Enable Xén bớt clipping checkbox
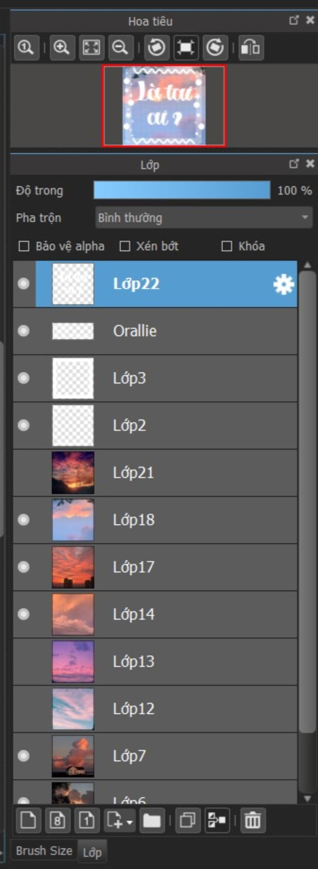This screenshot has width=318, height=869. coord(125,246)
